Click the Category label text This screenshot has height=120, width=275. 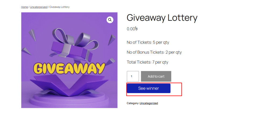tap(133, 103)
